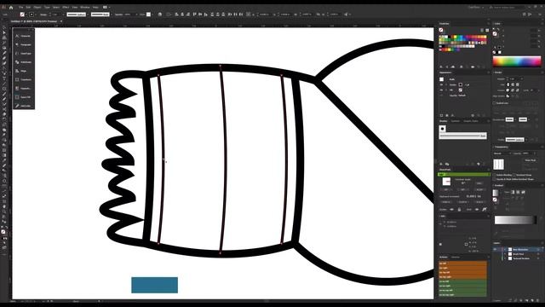Choose Freeform Gradient type icon

coord(524,192)
